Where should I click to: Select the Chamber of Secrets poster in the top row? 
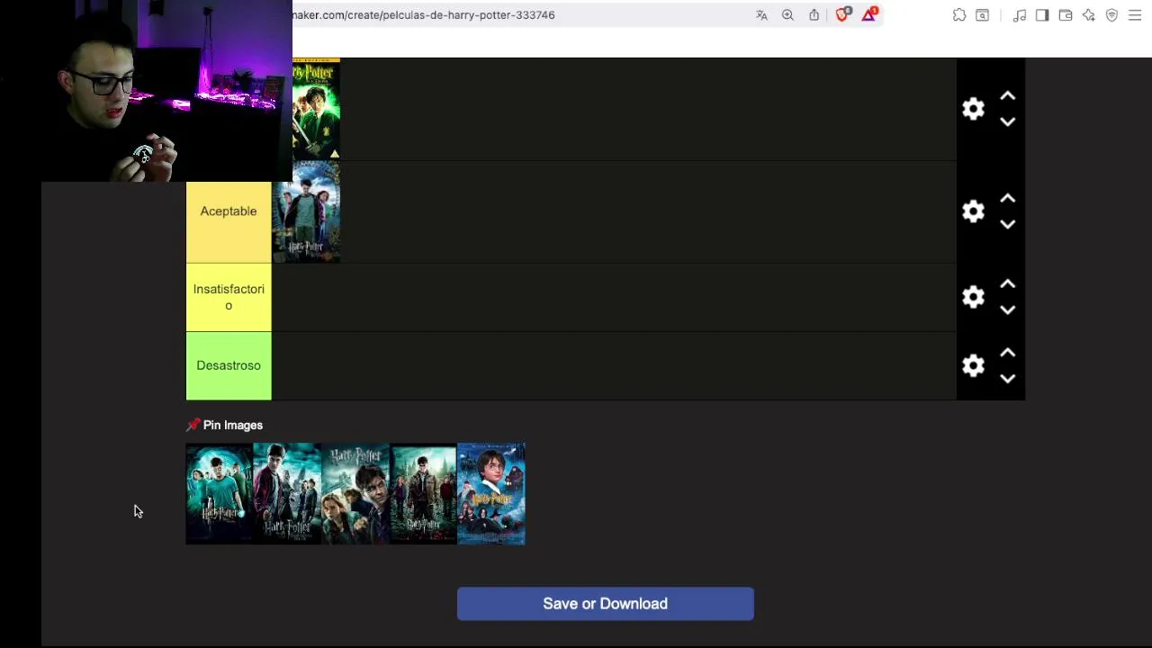(316, 109)
